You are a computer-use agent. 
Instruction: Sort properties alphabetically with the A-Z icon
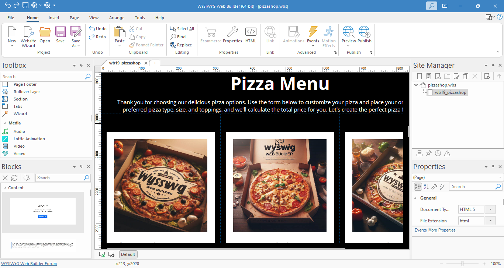[x=426, y=187]
